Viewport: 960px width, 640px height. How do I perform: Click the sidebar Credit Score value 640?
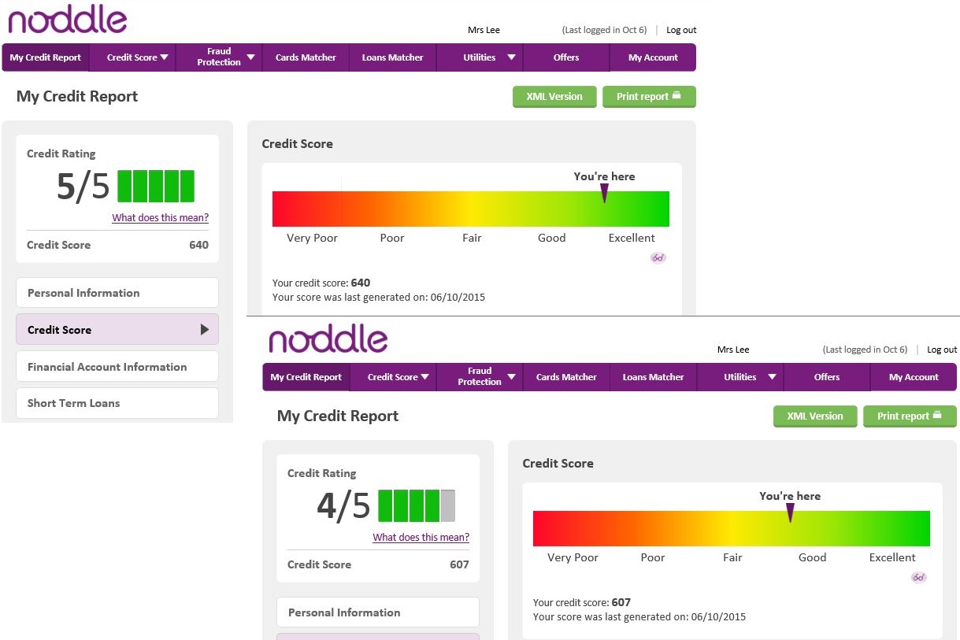pos(198,245)
